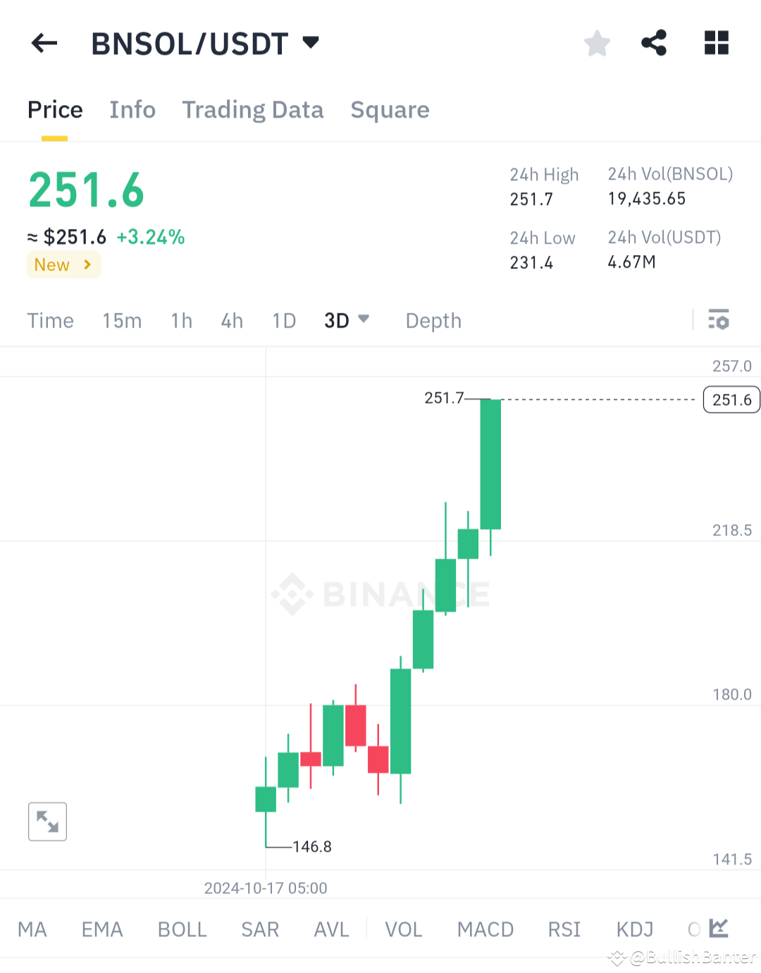Switch to the Info tab

click(x=132, y=110)
